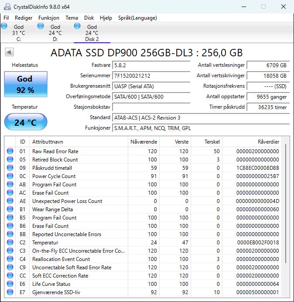Viewport: 294px width, 302px height.
Task: Select the C: drive status orb
Action: 4,27
